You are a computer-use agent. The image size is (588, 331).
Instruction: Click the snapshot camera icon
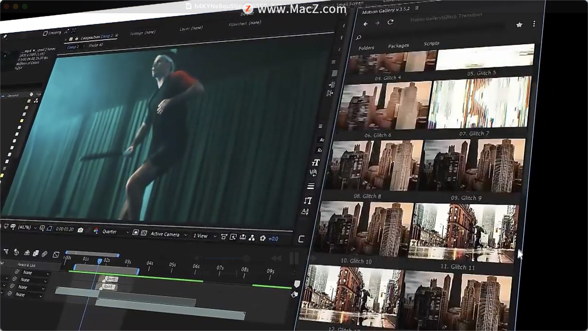80,230
